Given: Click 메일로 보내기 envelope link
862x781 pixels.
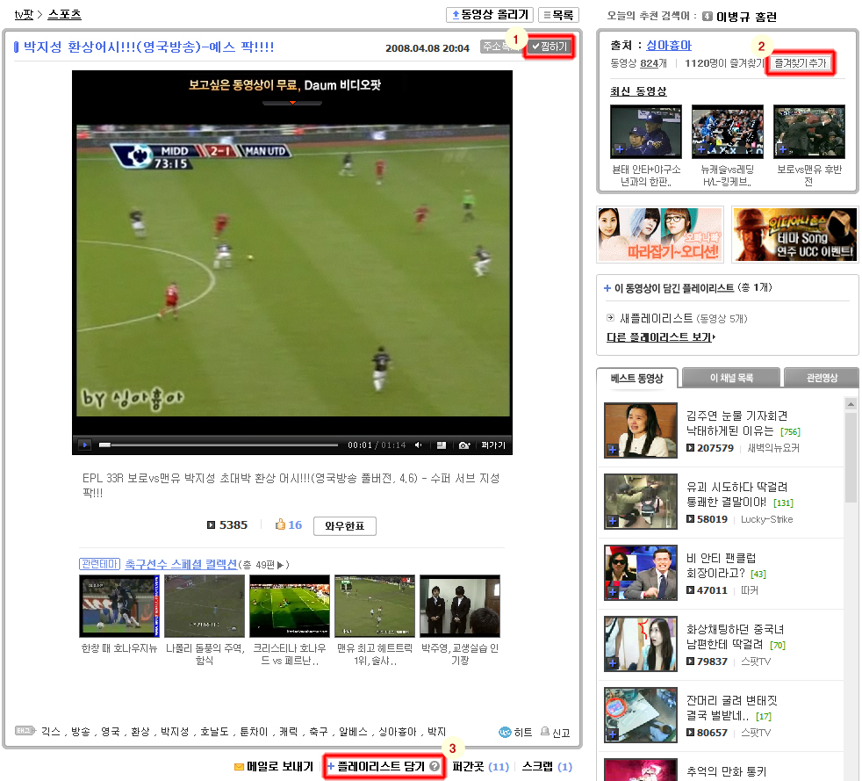Looking at the screenshot, I should (x=274, y=766).
